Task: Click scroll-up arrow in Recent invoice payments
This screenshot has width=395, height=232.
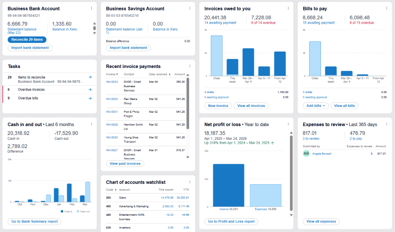Action: 188,75
